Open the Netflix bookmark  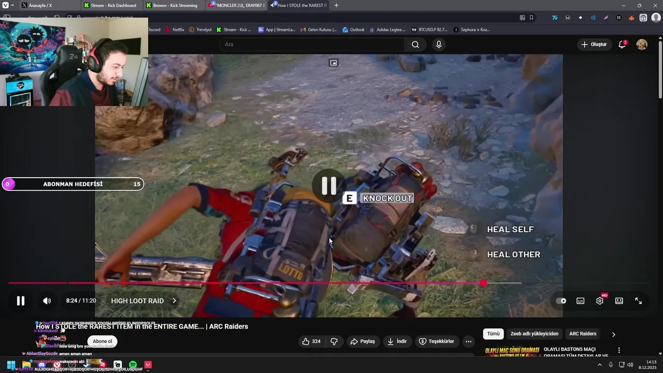click(175, 30)
